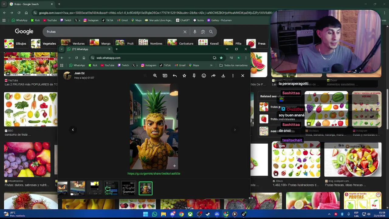The height and width of the screenshot is (219, 389).
Task: Open weather widget 20°C Parc. nublado
Action: tap(14, 214)
